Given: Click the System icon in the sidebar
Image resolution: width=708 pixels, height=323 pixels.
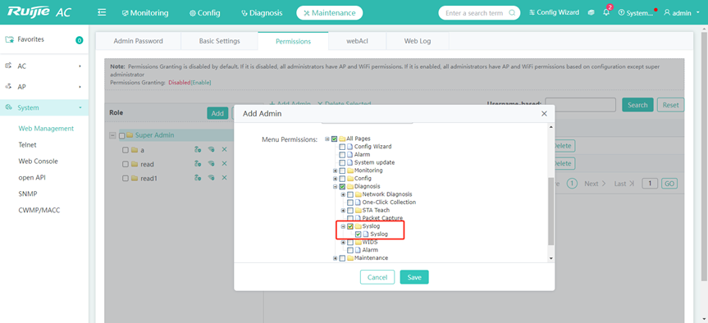Looking at the screenshot, I should [x=8, y=107].
